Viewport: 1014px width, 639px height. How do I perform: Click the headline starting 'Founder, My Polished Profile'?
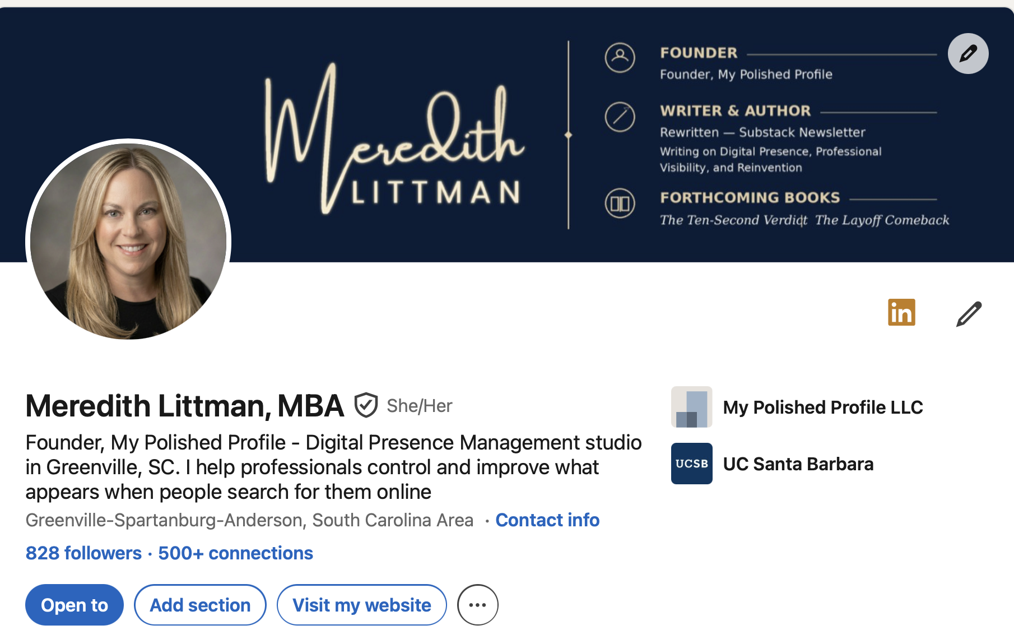(x=334, y=467)
